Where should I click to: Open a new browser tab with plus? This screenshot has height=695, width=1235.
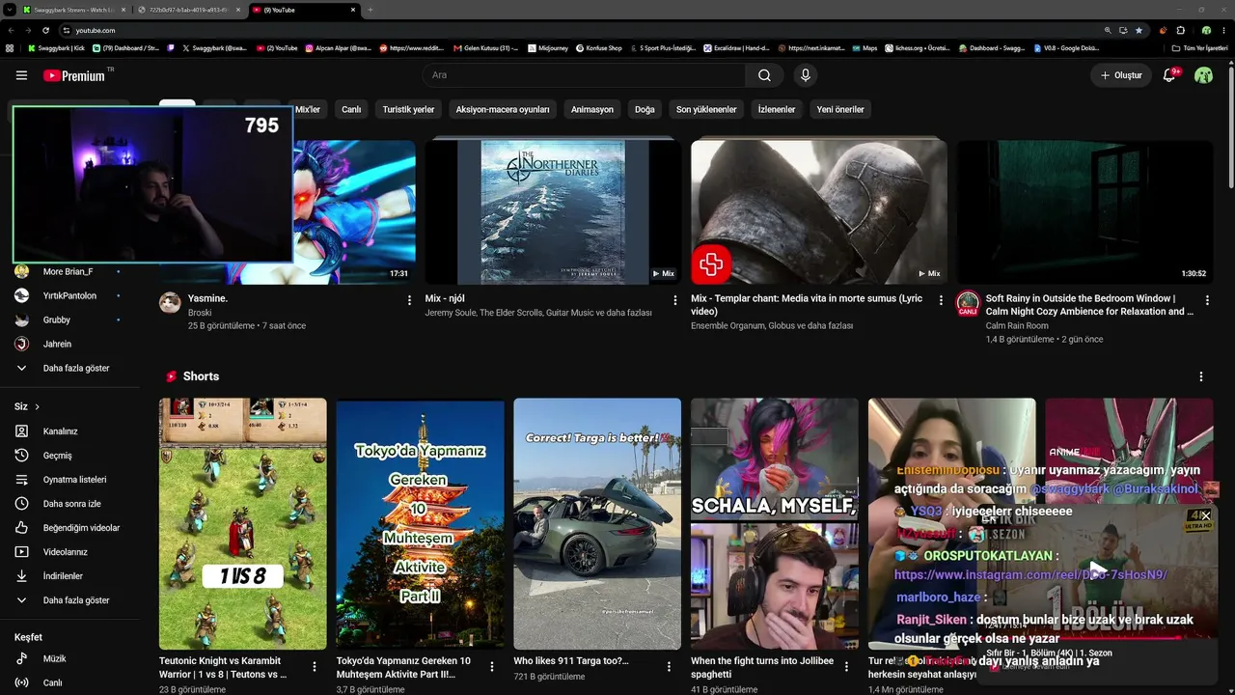point(370,10)
